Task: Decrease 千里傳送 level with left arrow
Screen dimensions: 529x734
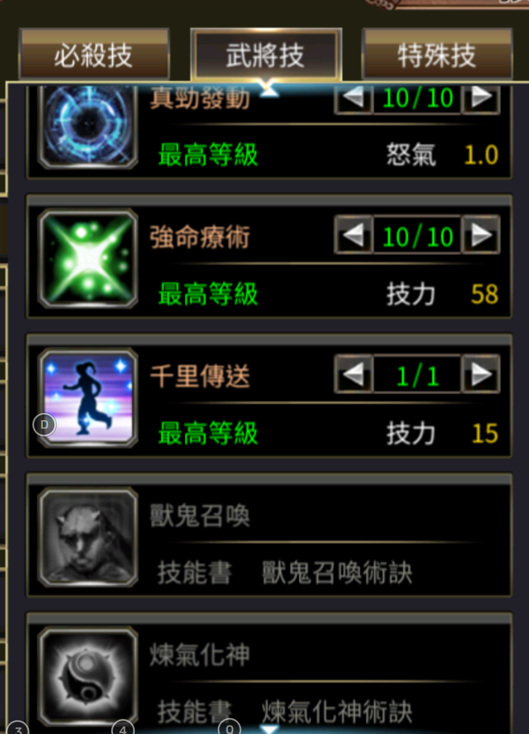Action: pyautogui.click(x=353, y=375)
